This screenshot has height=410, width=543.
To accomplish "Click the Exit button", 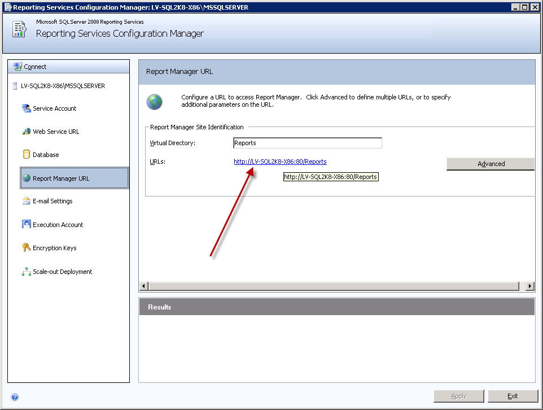I will point(513,396).
